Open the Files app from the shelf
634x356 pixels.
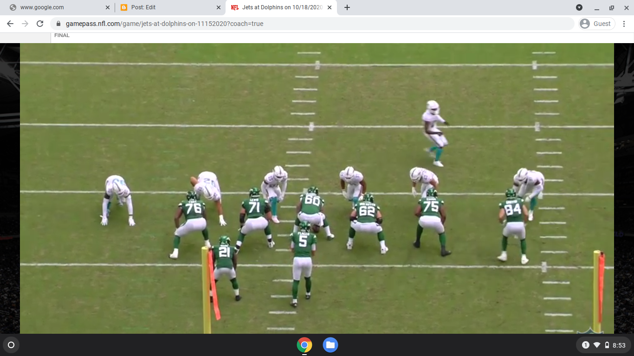[x=330, y=345]
